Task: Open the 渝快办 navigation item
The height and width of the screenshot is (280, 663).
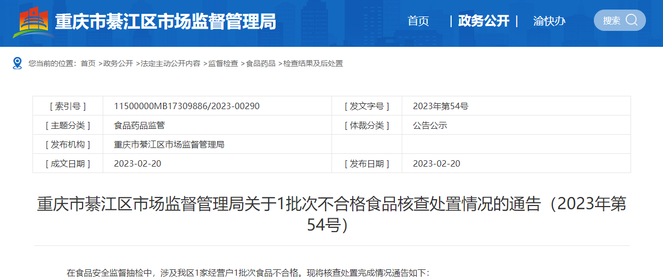Action: 549,21
